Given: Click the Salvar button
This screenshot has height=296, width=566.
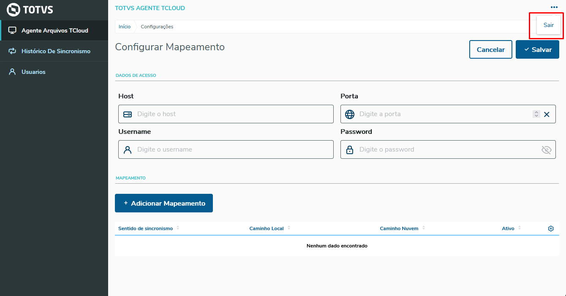Looking at the screenshot, I should coord(537,49).
